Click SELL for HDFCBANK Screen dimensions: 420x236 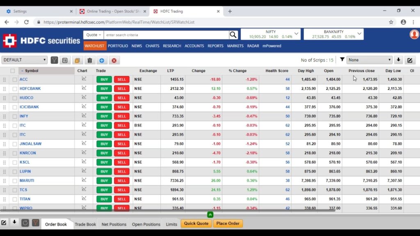pos(121,88)
